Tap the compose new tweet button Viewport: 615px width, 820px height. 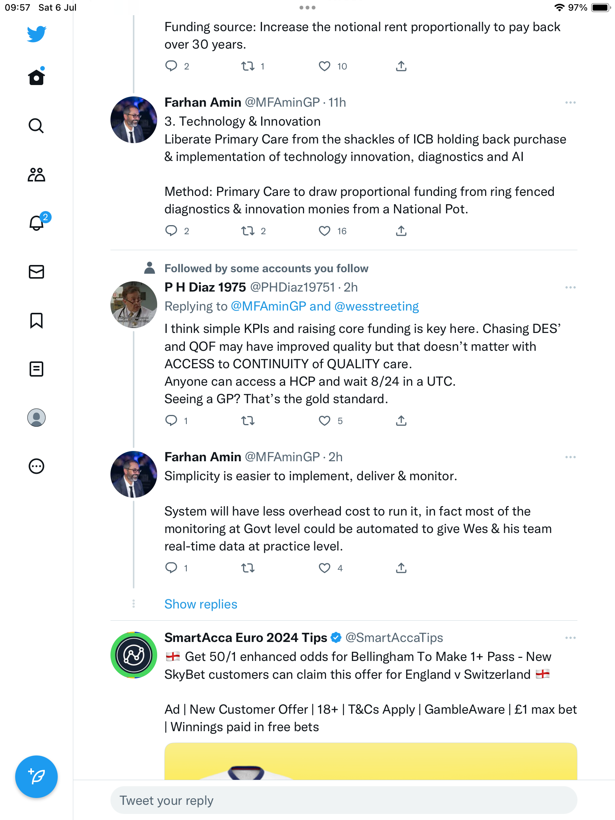tap(36, 777)
